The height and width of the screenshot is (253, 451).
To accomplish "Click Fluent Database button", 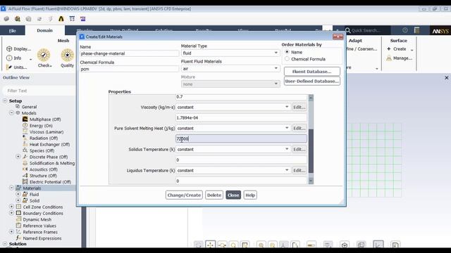I will pyautogui.click(x=311, y=72).
